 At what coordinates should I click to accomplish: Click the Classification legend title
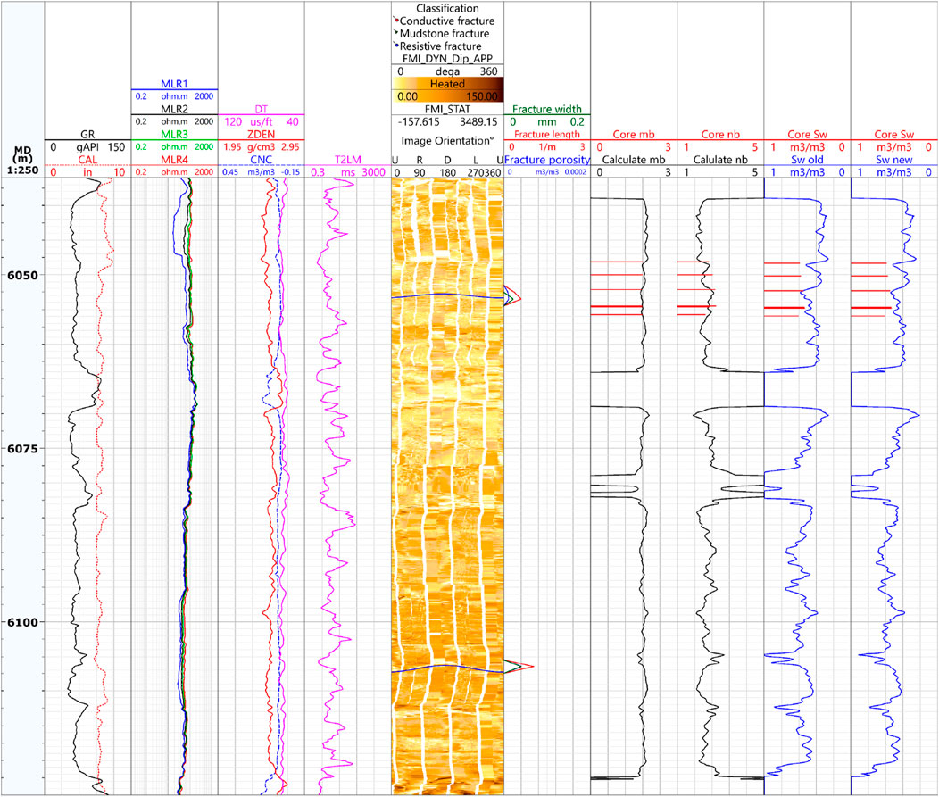coord(447,8)
